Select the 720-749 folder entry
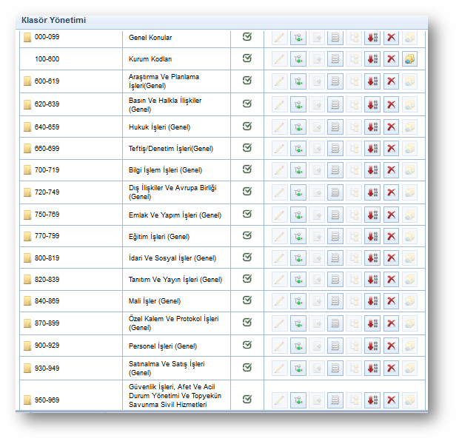Image resolution: width=459 pixels, height=444 pixels. (x=45, y=192)
